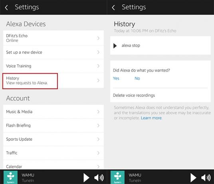Tap the left TuneIn station logo
Screen dimensions: 214x184
coord(10,177)
